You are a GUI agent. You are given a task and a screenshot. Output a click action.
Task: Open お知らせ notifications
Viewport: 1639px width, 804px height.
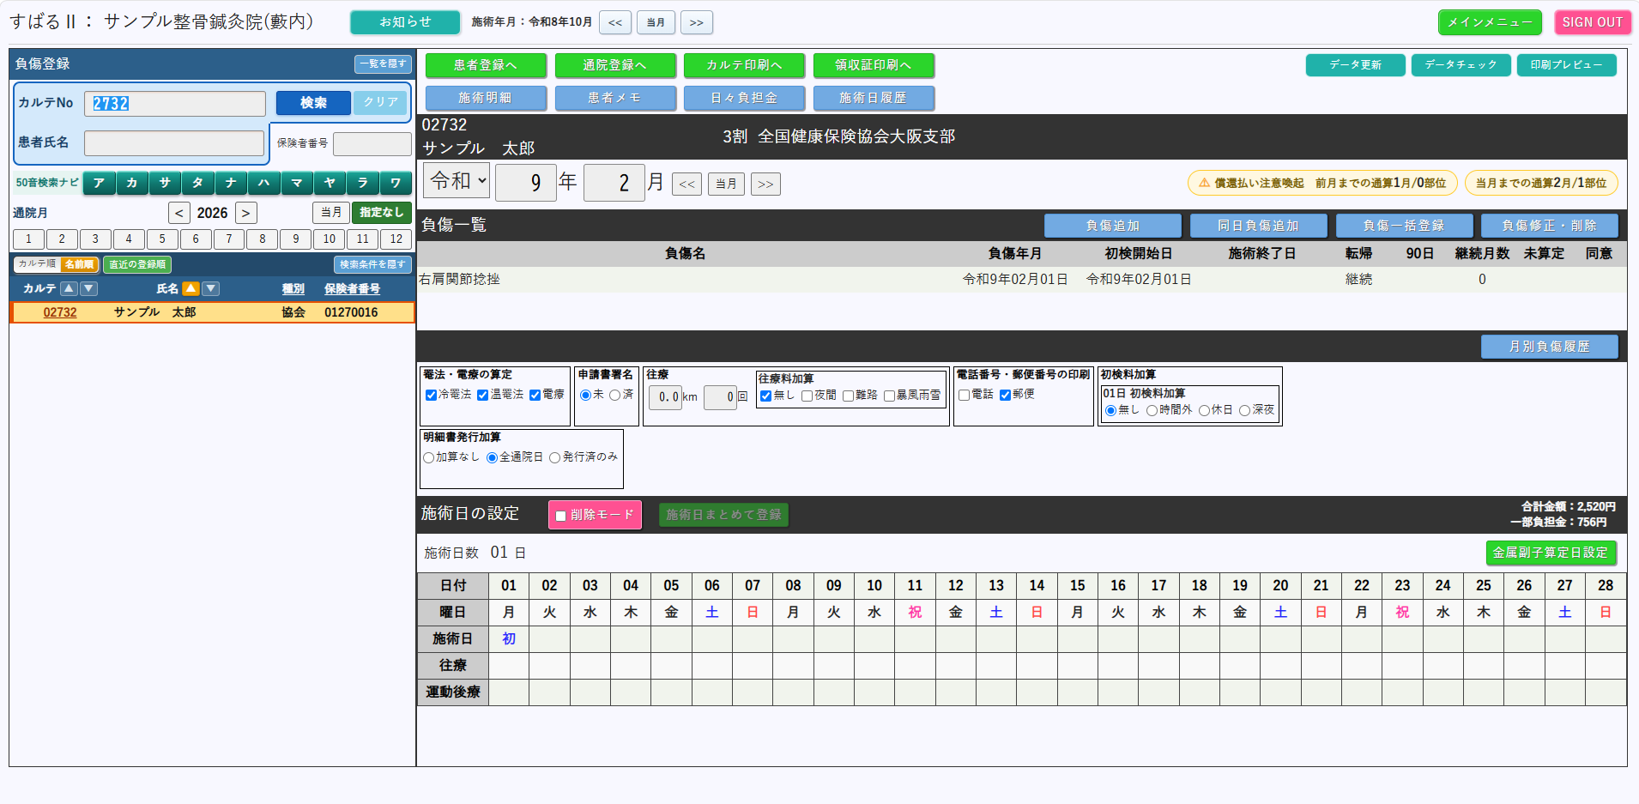pyautogui.click(x=405, y=22)
